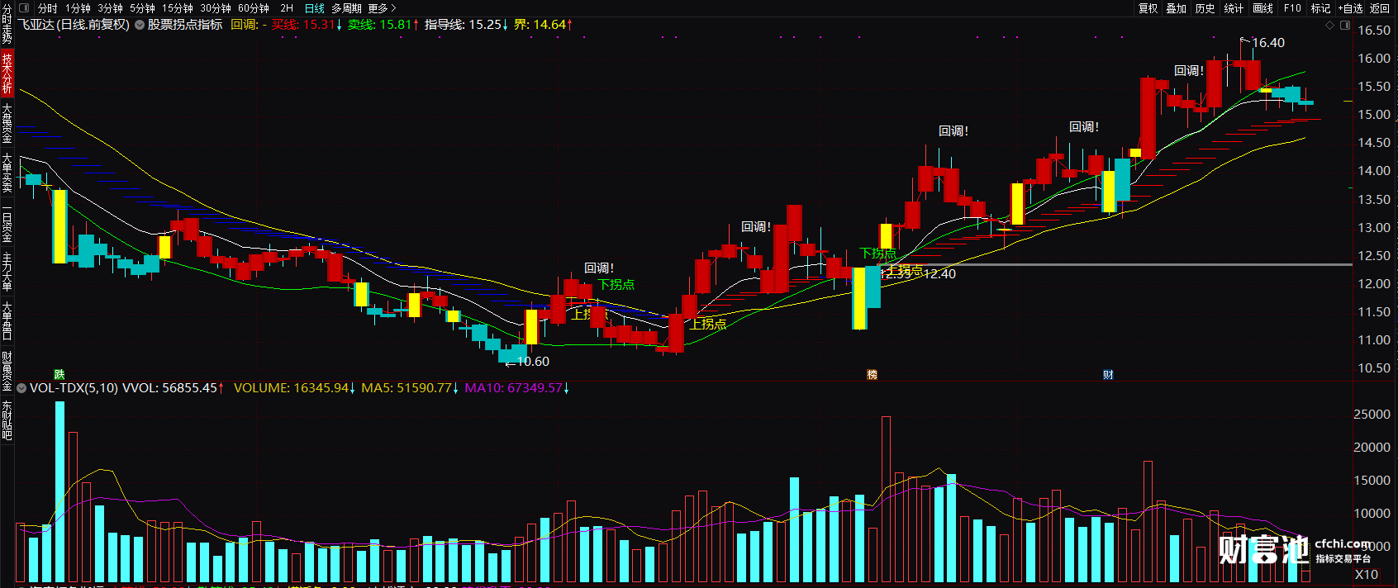Open the 统计 statistics button
The width and height of the screenshot is (1398, 588).
[1234, 8]
